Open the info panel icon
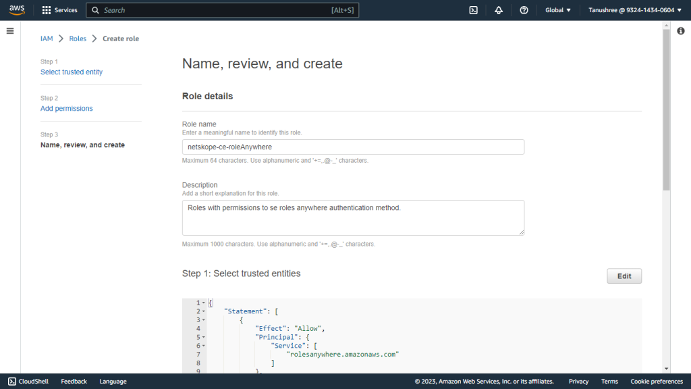The height and width of the screenshot is (389, 691). (681, 31)
